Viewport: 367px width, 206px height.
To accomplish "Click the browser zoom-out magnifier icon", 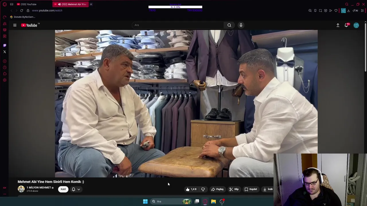I will [x=310, y=11].
